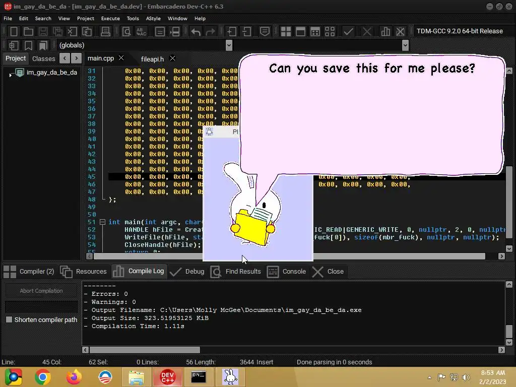Click the Save floppy disk icon
This screenshot has height=387, width=516.
[43, 32]
